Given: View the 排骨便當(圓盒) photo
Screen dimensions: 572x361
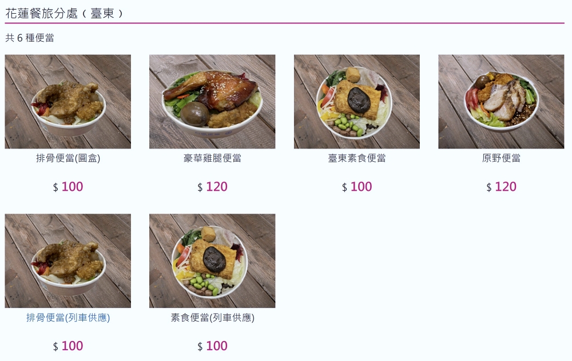Looking at the screenshot, I should click(67, 101).
